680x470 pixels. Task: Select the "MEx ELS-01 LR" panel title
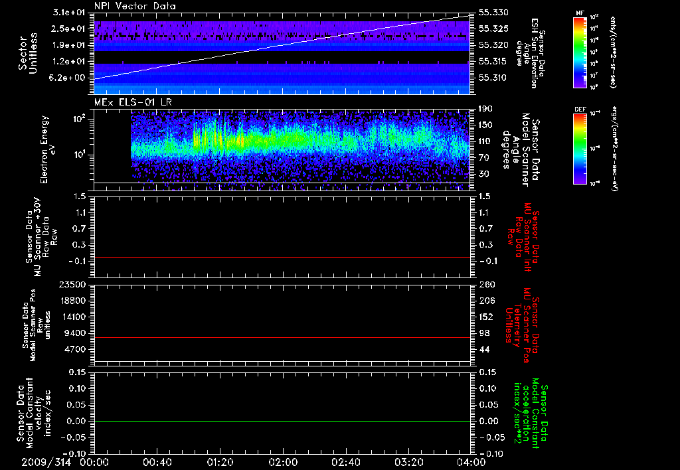[x=133, y=102]
